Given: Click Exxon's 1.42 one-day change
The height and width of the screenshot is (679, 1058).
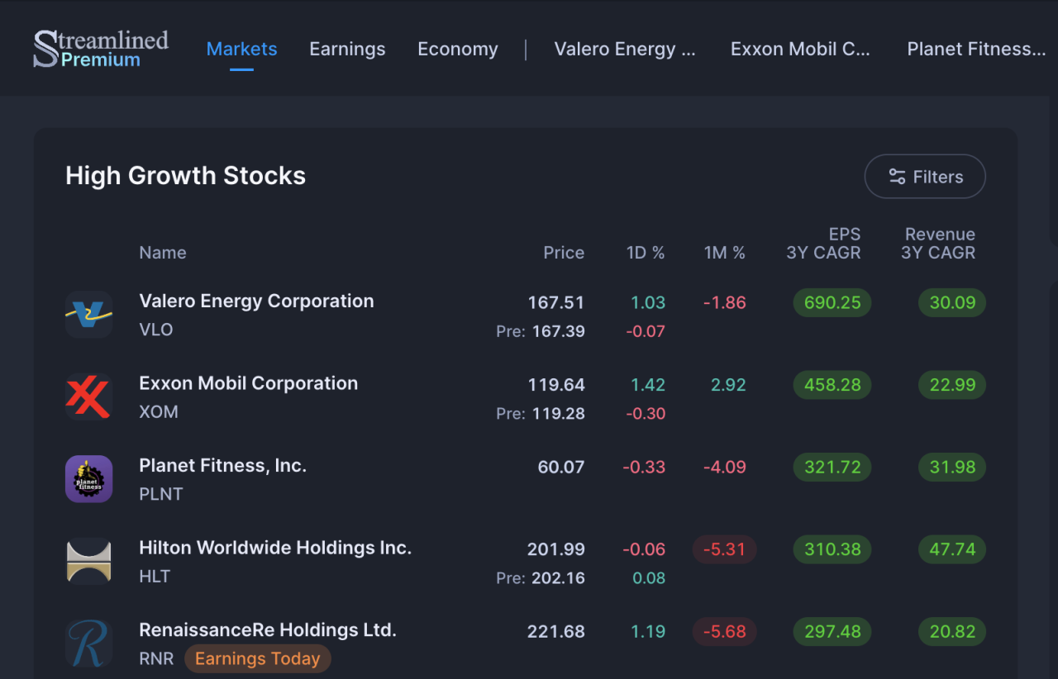Looking at the screenshot, I should coord(648,385).
